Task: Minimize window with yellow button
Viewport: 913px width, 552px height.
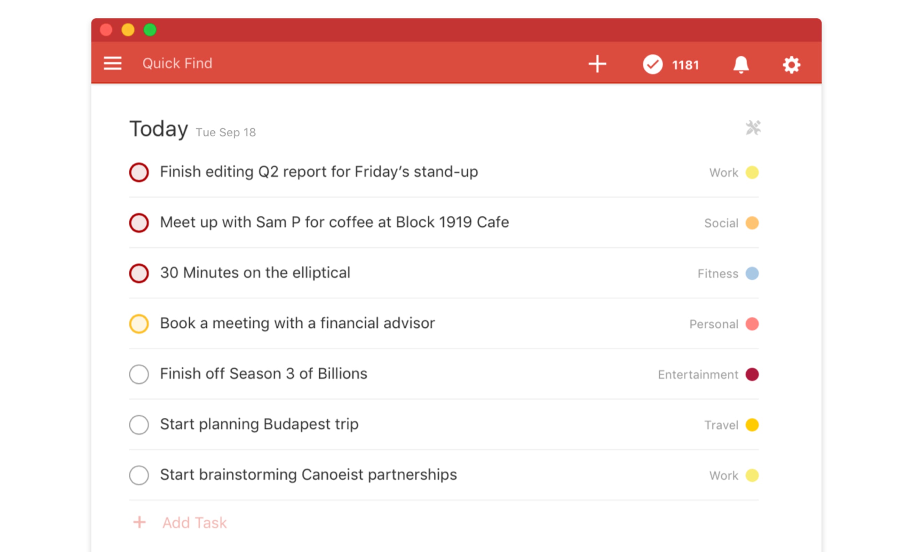Action: pyautogui.click(x=128, y=30)
